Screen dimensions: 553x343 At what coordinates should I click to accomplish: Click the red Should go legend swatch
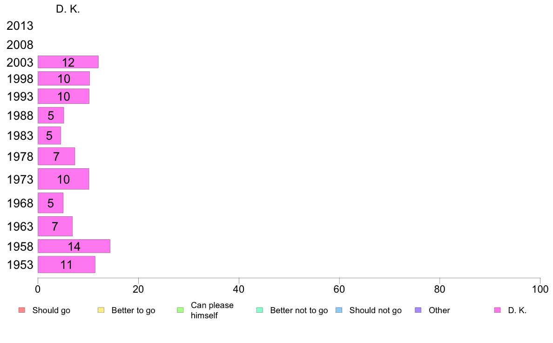click(21, 310)
